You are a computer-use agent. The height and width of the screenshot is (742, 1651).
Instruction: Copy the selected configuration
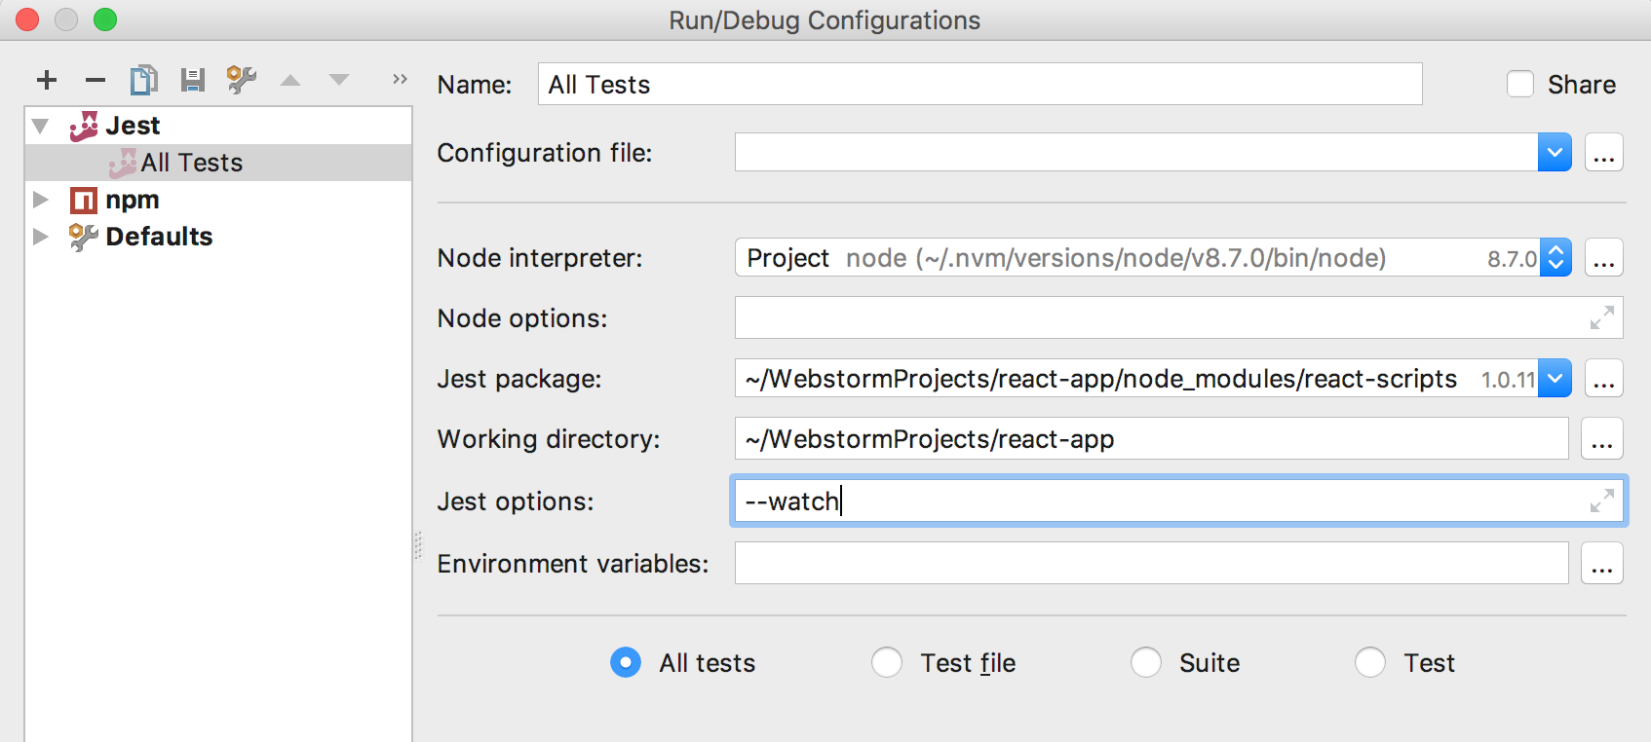pos(144,80)
